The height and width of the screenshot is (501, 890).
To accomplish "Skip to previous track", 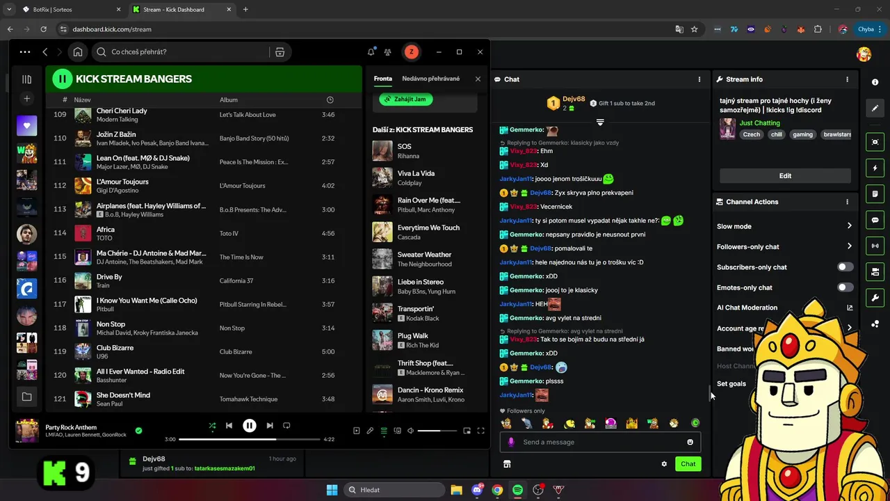I will 229,426.
